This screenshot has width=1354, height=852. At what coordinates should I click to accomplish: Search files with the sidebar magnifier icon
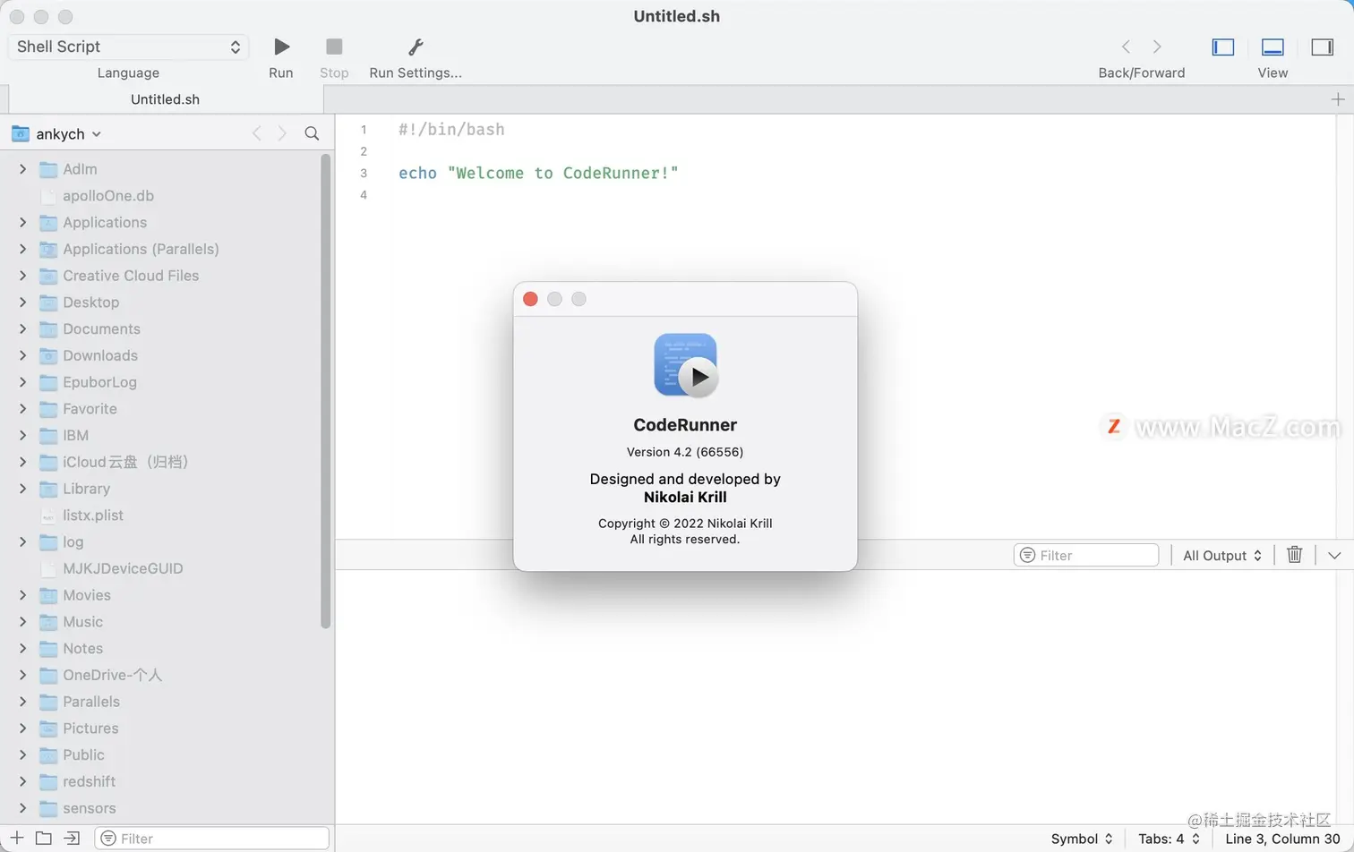(312, 133)
